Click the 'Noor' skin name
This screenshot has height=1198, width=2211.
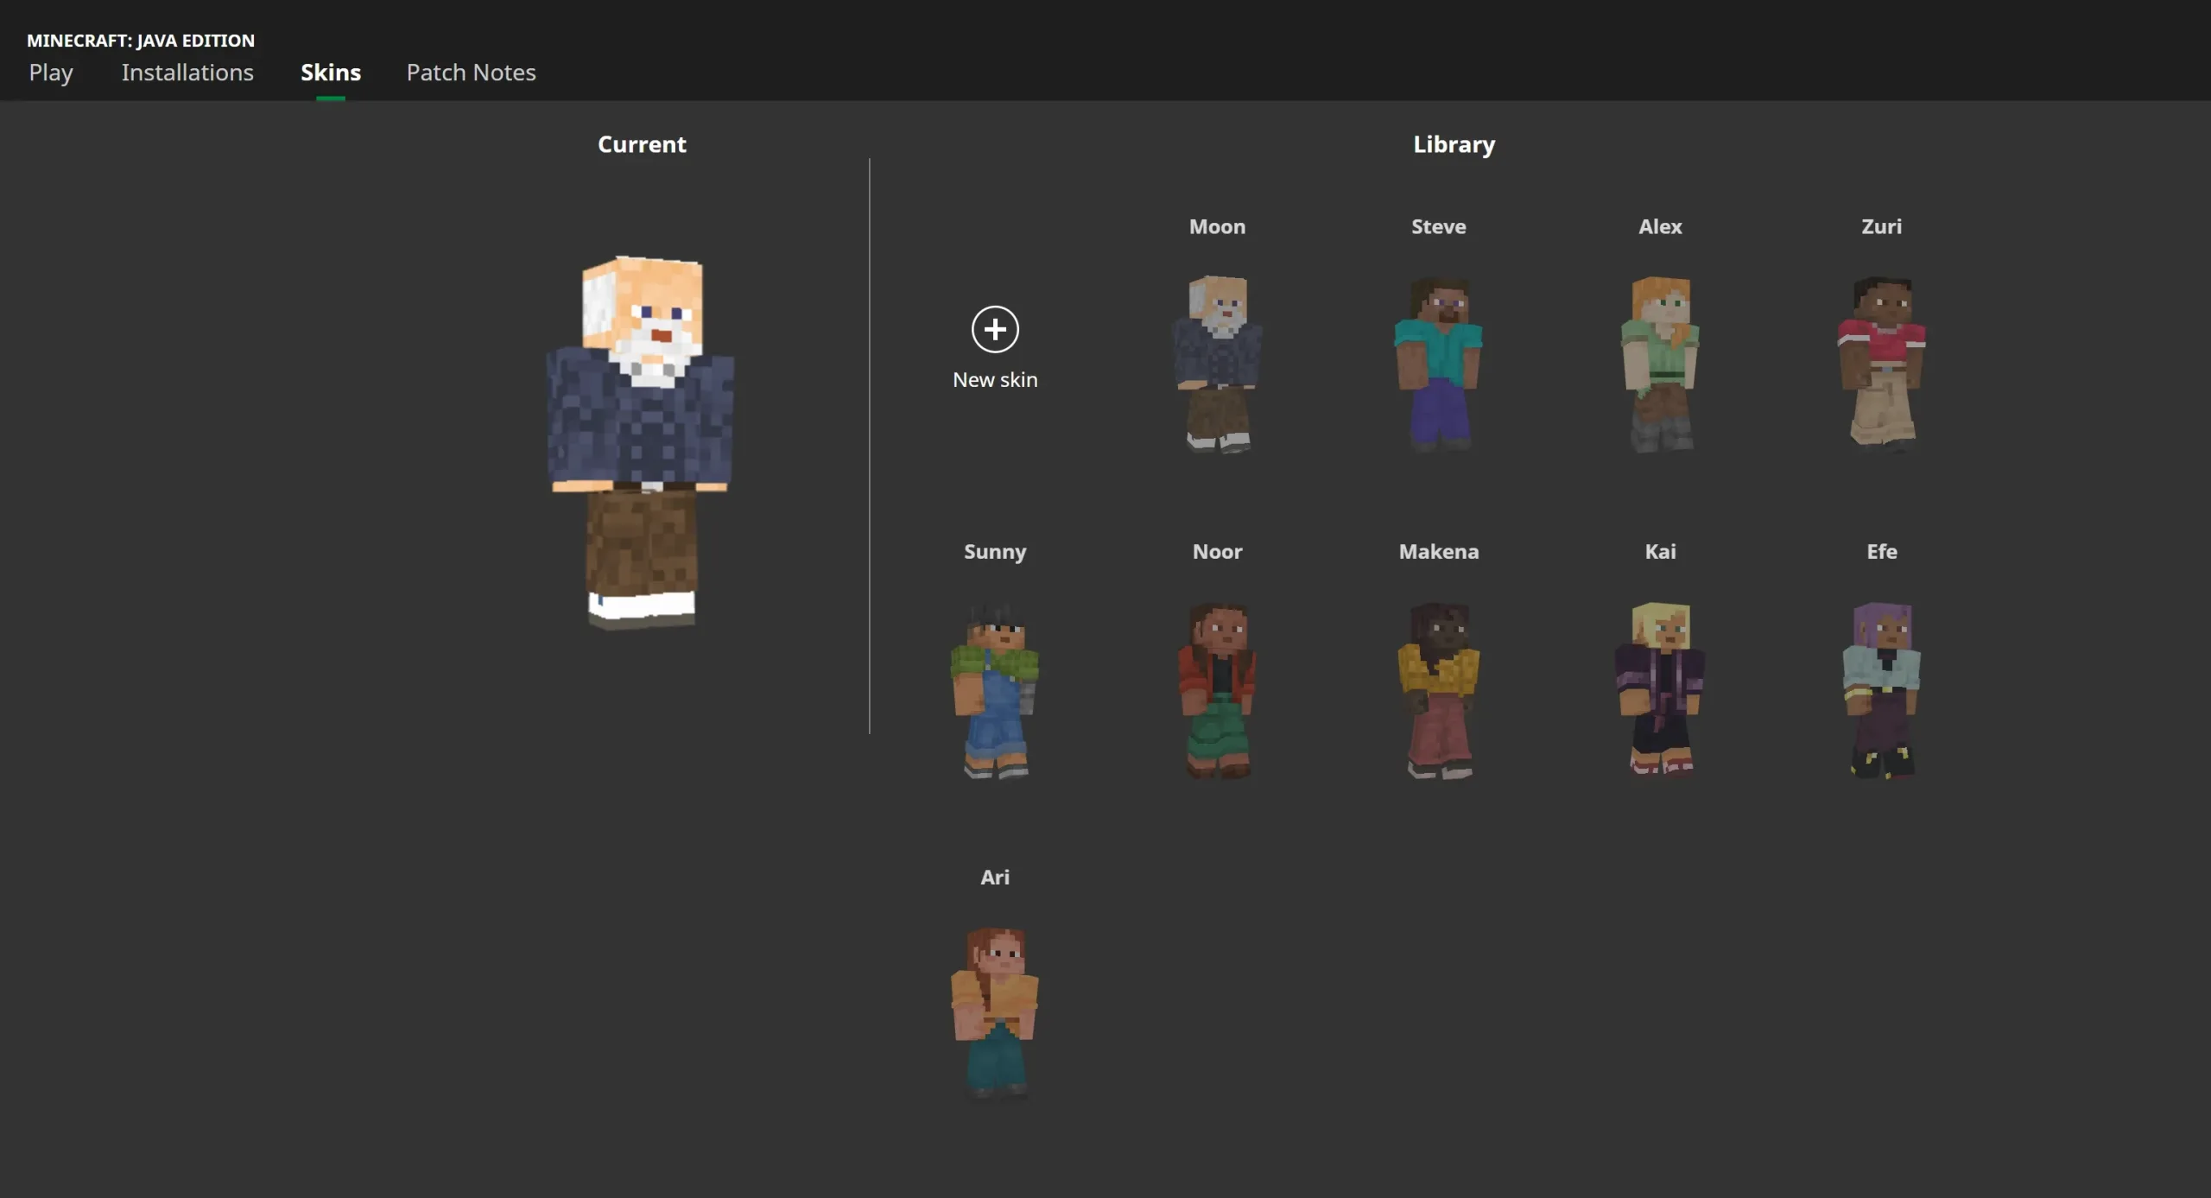pyautogui.click(x=1217, y=551)
